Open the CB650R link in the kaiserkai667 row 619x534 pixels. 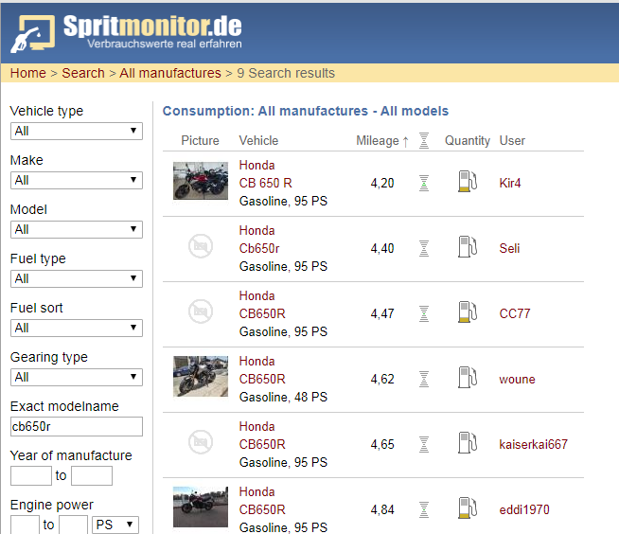click(x=262, y=444)
